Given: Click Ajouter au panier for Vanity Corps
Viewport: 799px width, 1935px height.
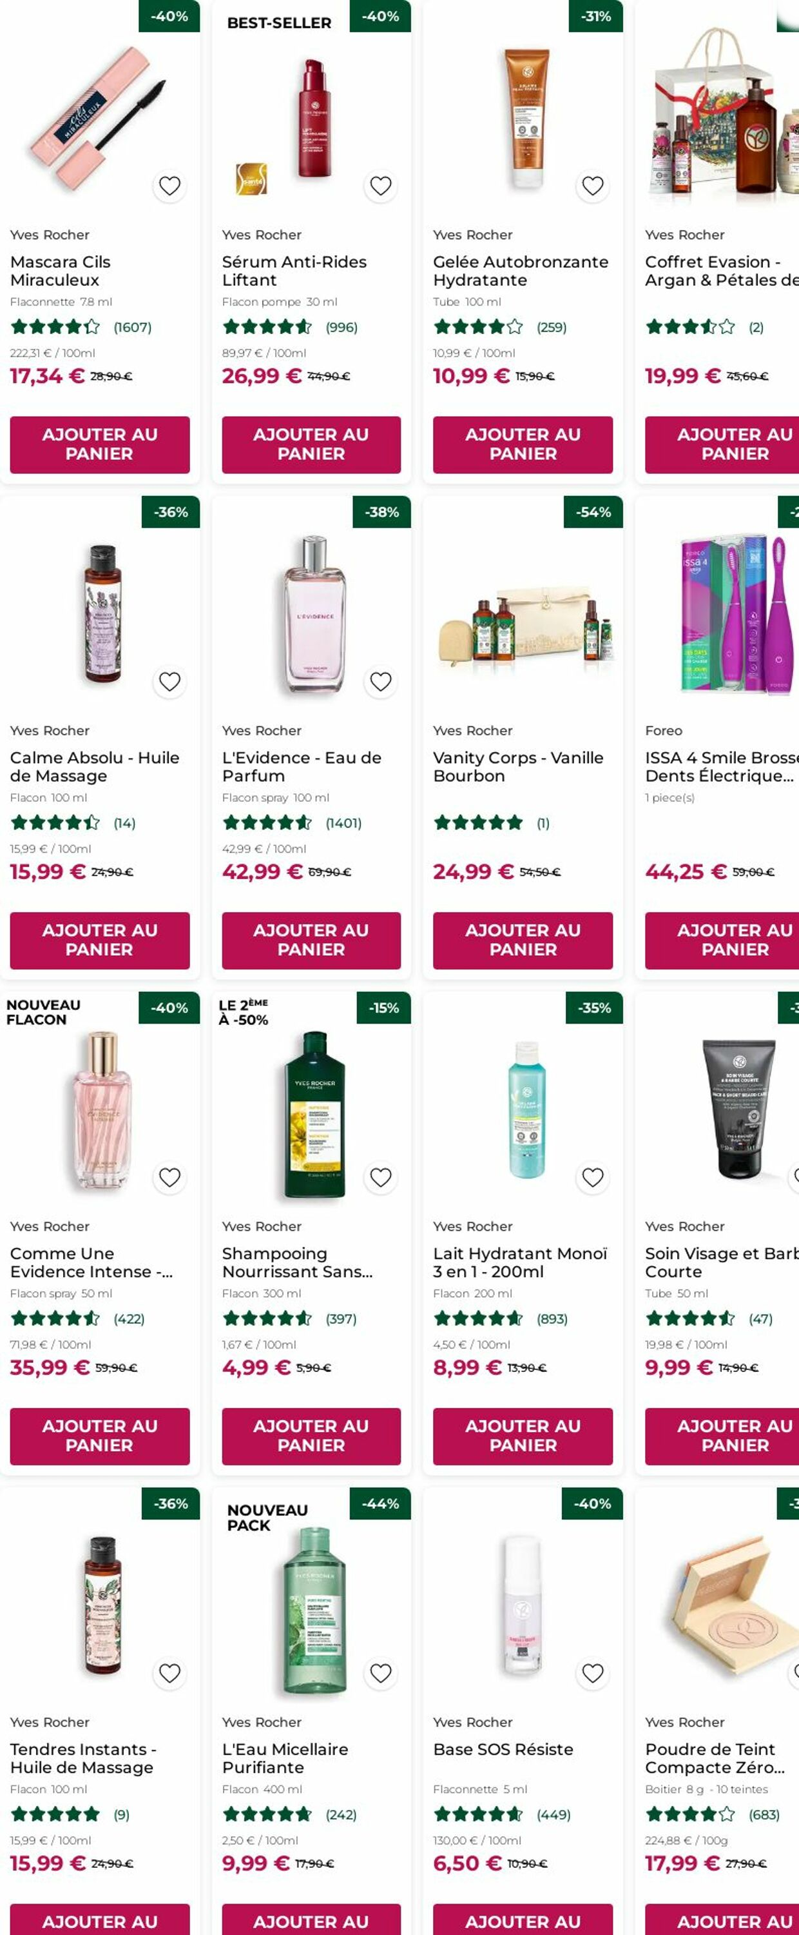Looking at the screenshot, I should click(522, 940).
